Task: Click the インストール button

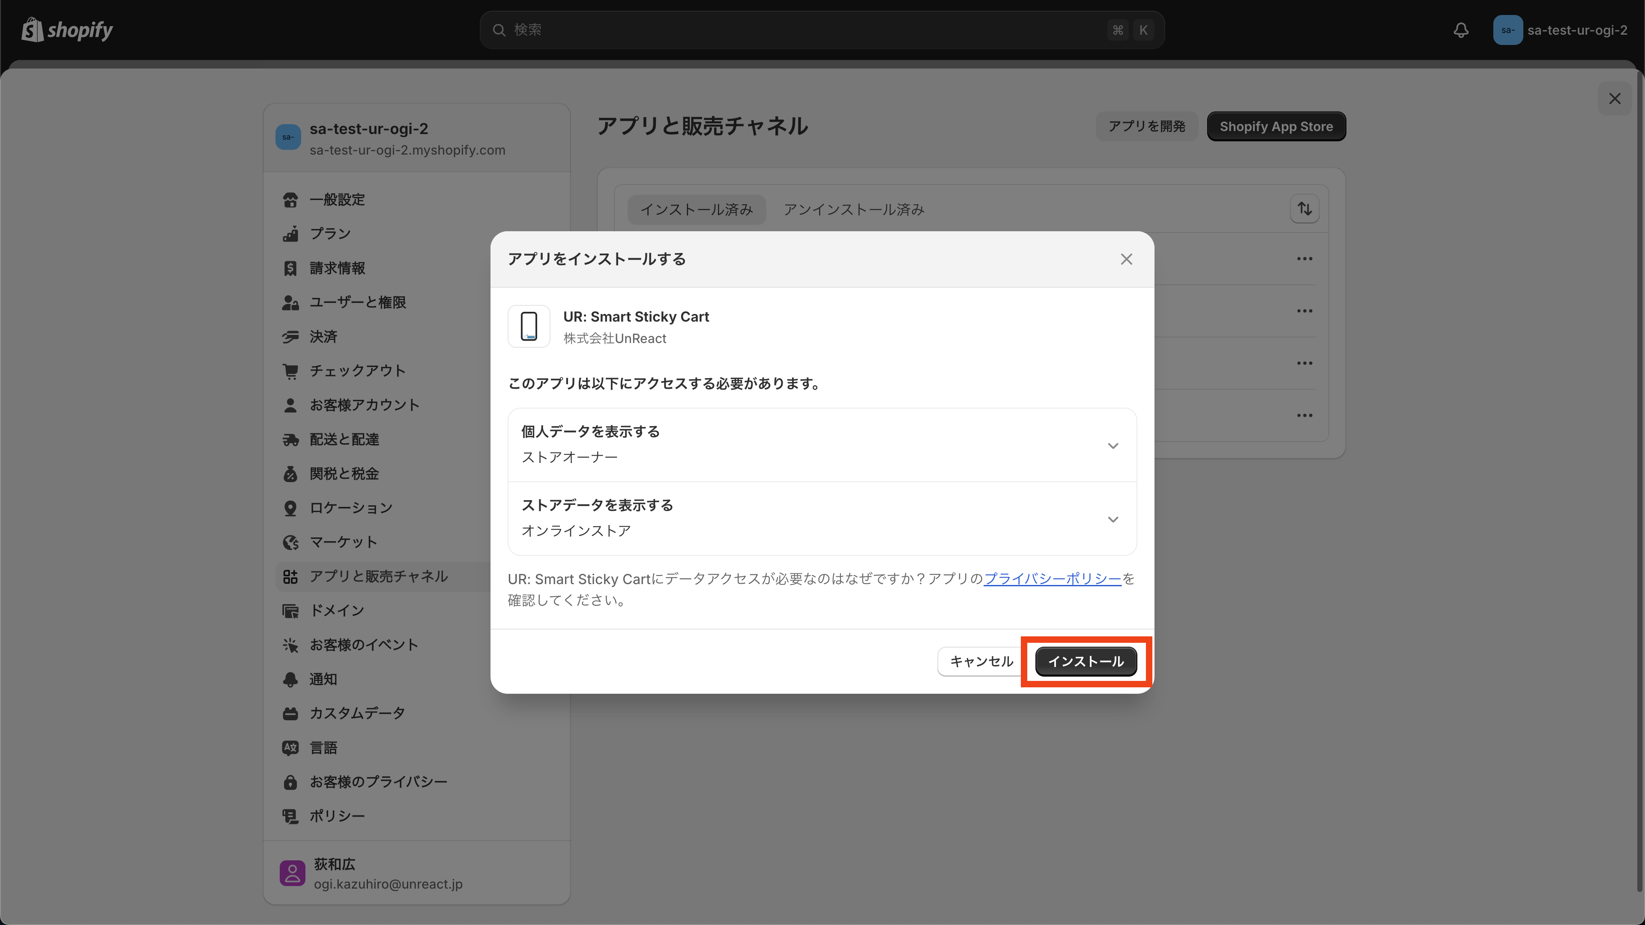Action: (x=1086, y=661)
